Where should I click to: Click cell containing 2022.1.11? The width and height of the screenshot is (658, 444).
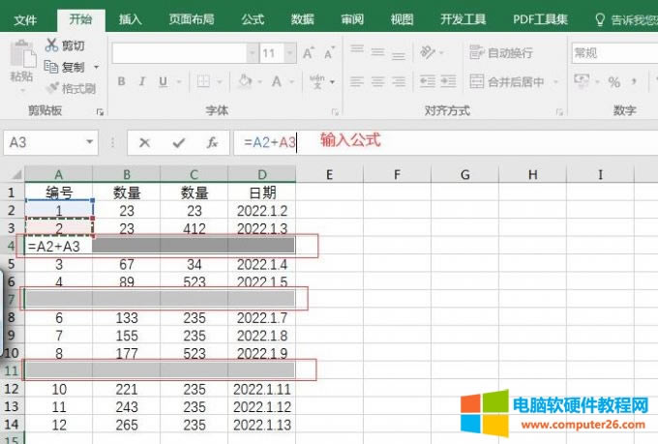[262, 389]
